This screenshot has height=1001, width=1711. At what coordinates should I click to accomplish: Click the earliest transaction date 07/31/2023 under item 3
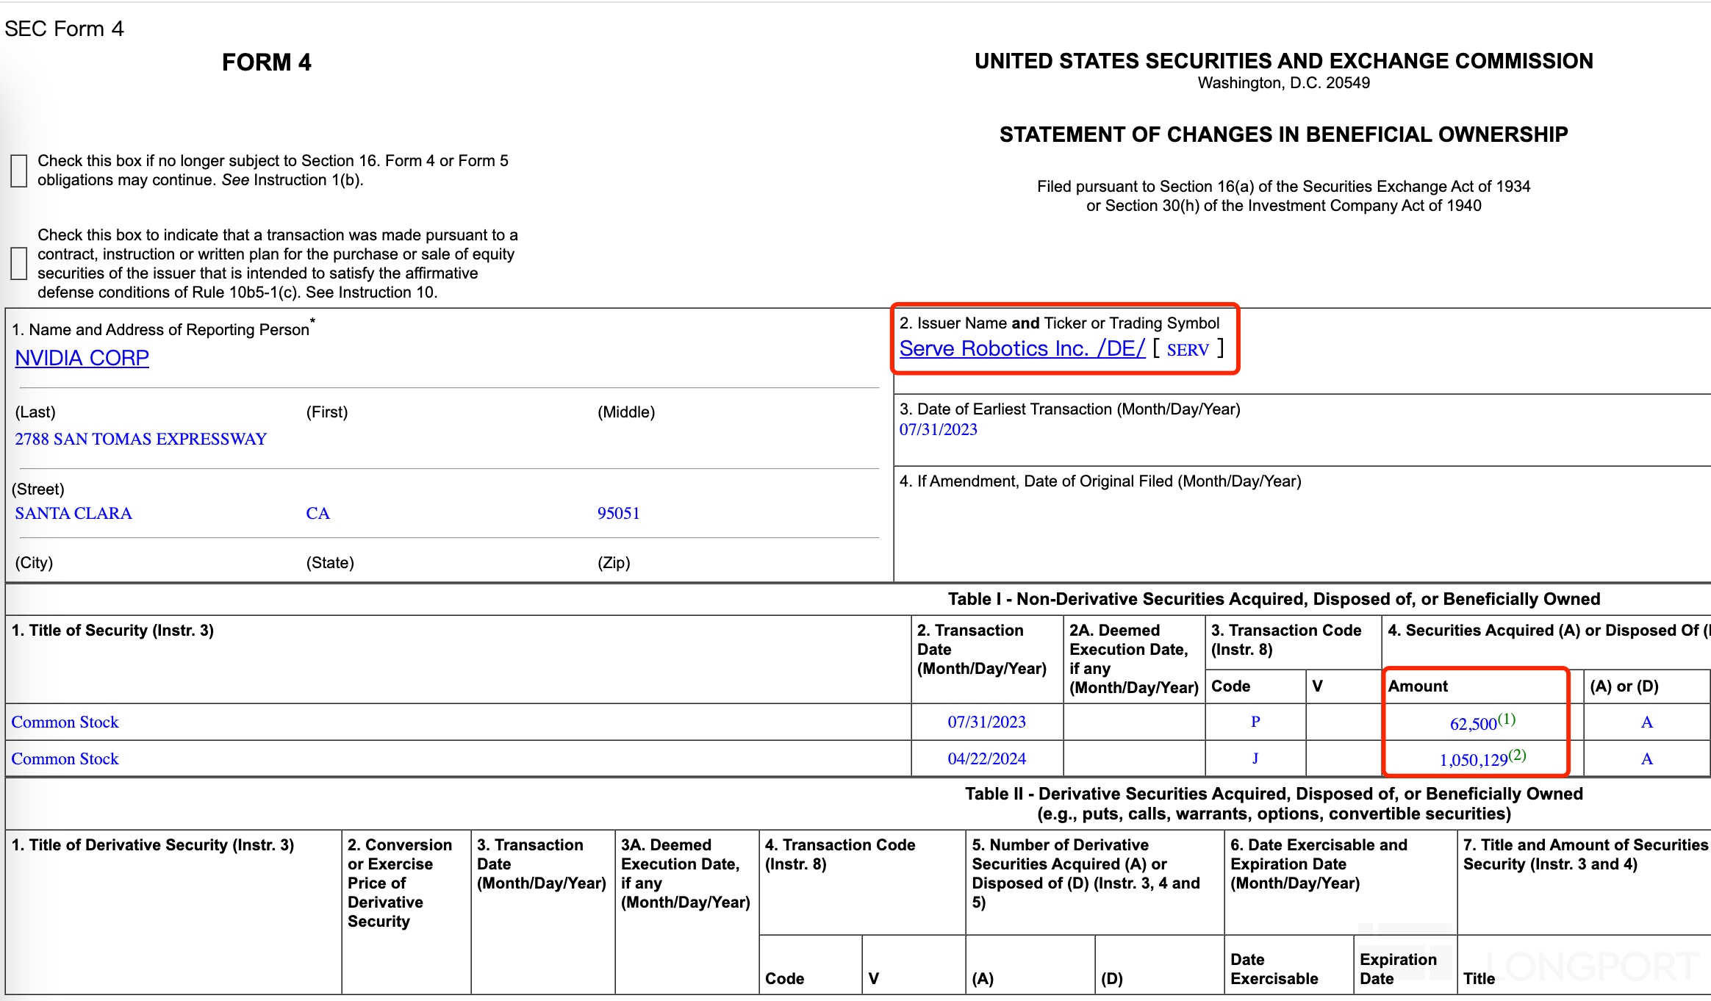[939, 429]
